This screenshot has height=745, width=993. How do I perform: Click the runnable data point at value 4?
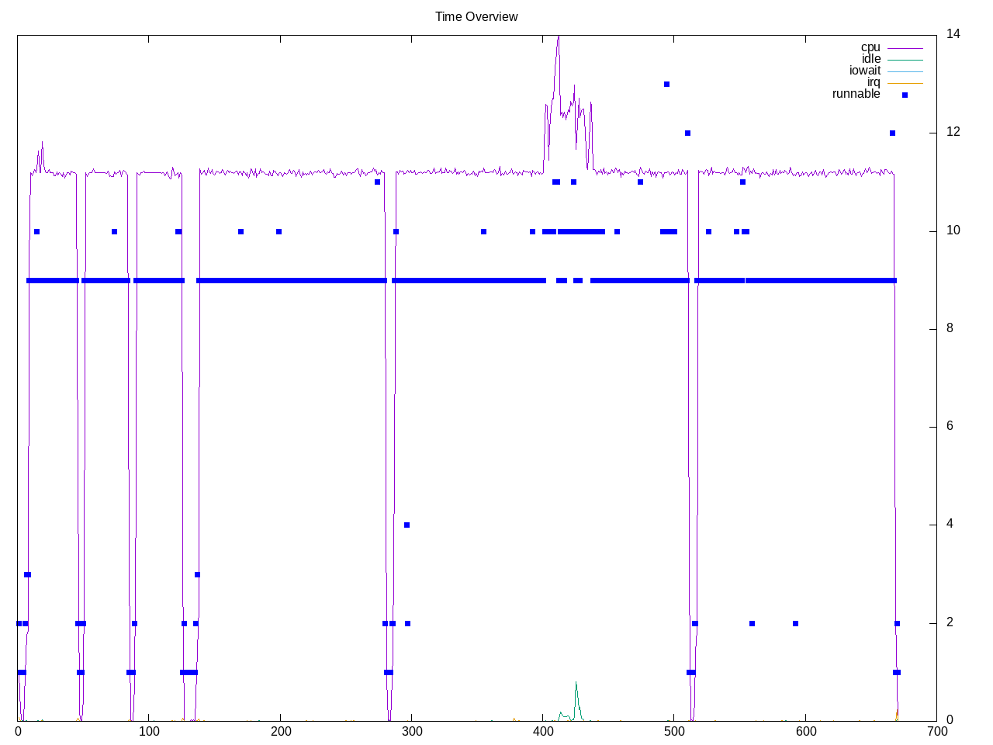[x=407, y=525]
